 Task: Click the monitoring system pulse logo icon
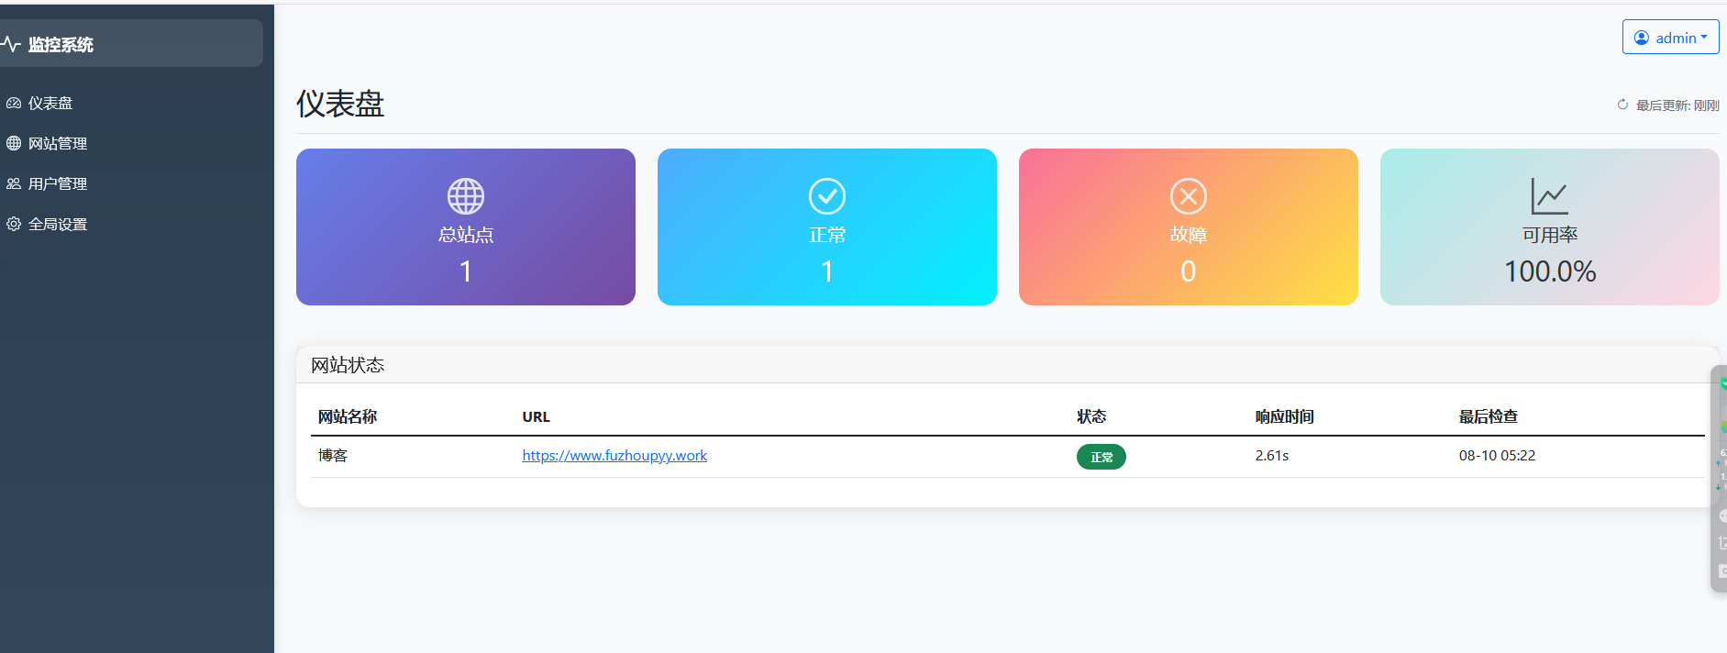(11, 44)
